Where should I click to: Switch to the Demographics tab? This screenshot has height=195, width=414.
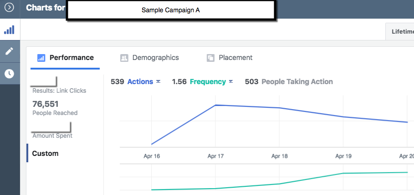coord(155,58)
